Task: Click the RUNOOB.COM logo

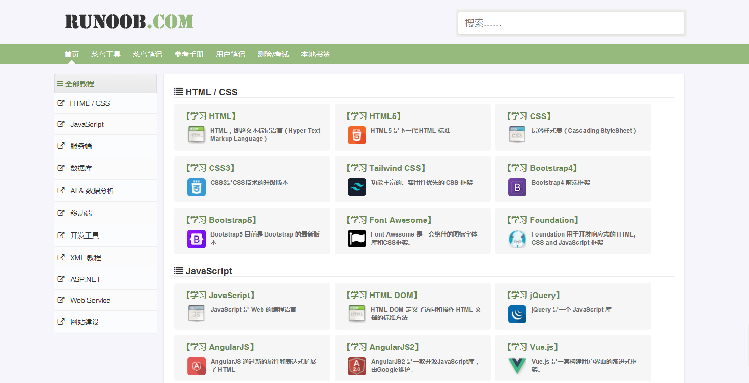Action: [129, 22]
